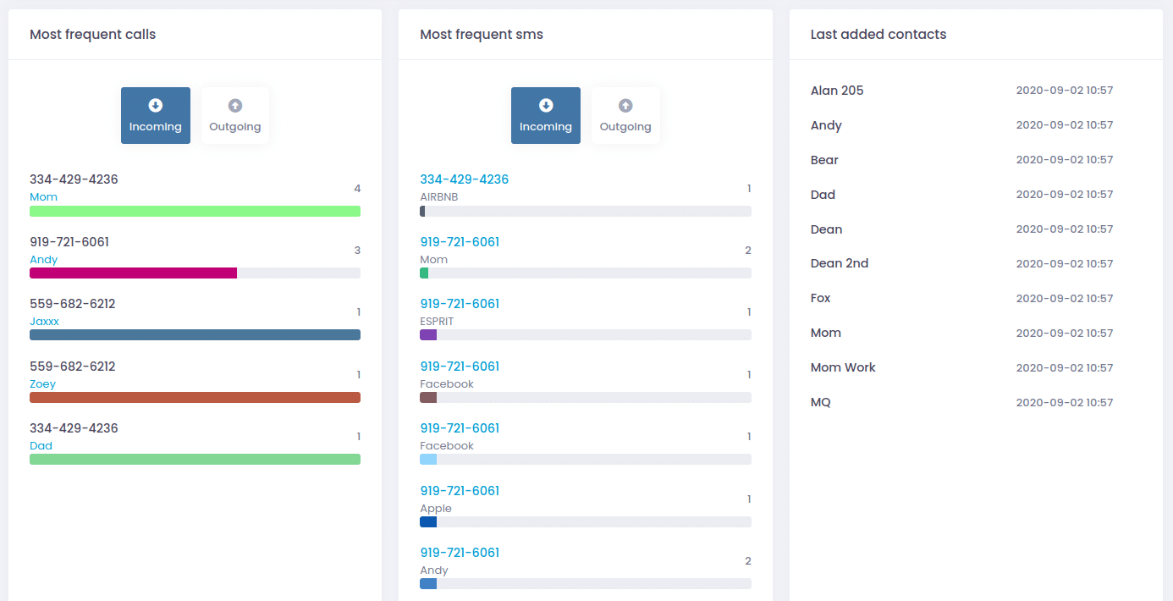Image resolution: width=1173 pixels, height=601 pixels.
Task: Open the Andy contact link in calls
Action: pyautogui.click(x=43, y=260)
